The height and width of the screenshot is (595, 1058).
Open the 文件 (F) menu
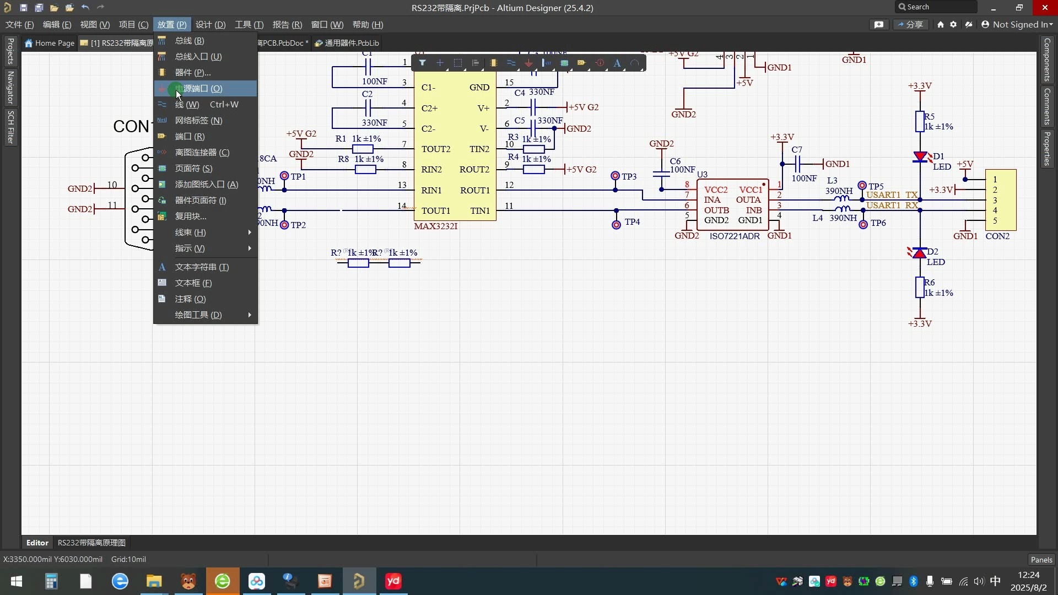[x=20, y=25]
